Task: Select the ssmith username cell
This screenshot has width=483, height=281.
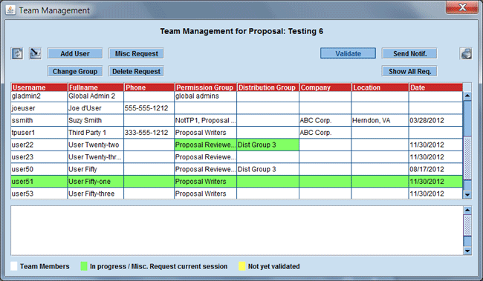Action: (39, 121)
